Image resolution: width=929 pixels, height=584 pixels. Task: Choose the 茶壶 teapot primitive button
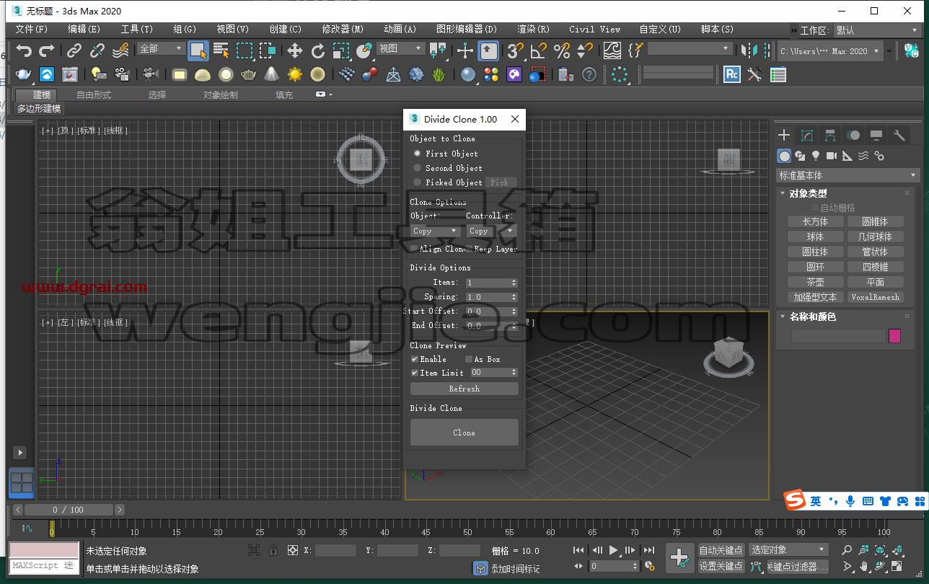click(815, 282)
